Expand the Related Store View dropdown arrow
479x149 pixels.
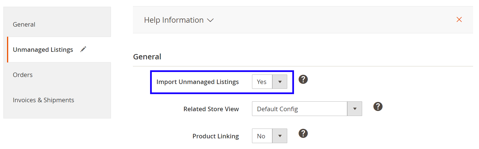coord(355,109)
